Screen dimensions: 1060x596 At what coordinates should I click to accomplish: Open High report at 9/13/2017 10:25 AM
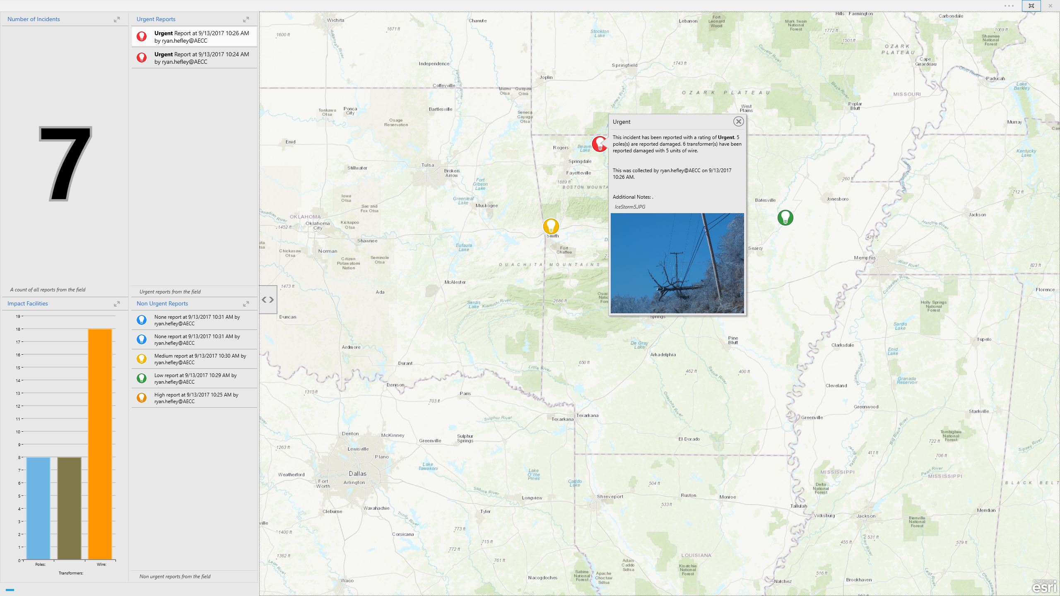pos(194,398)
